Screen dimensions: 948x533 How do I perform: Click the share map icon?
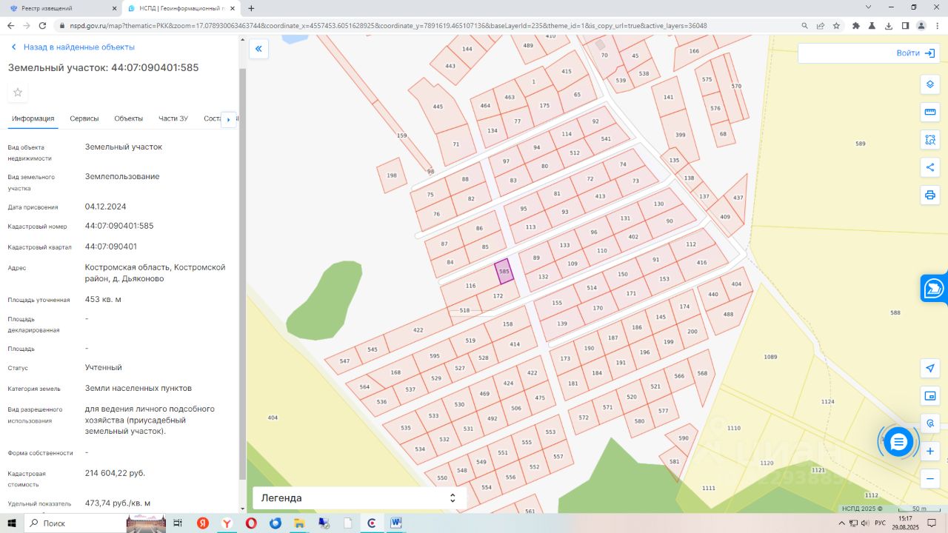tap(930, 167)
